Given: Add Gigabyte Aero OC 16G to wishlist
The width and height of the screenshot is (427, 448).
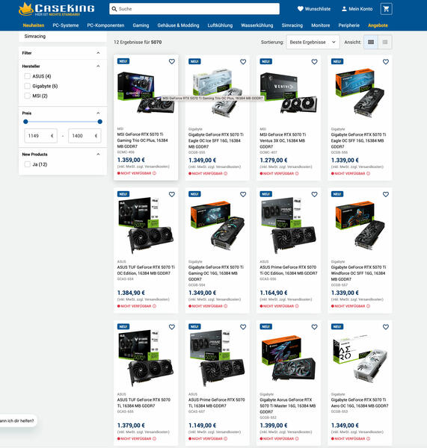Looking at the screenshot, I should click(x=386, y=327).
